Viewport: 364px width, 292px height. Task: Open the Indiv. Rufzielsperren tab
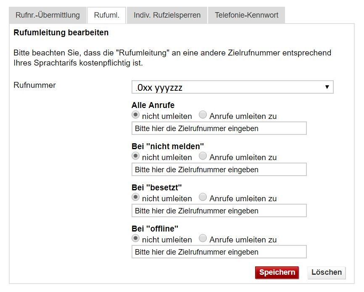(x=167, y=15)
